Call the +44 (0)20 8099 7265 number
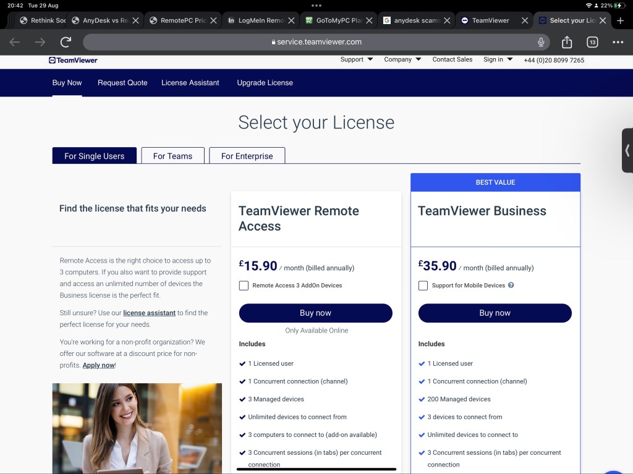 (x=554, y=60)
